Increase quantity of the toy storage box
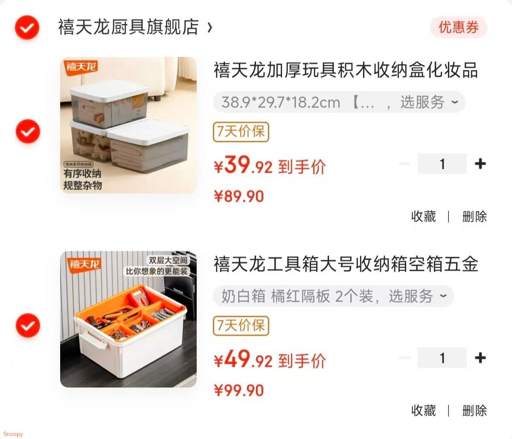This screenshot has height=439, width=512. click(x=480, y=163)
